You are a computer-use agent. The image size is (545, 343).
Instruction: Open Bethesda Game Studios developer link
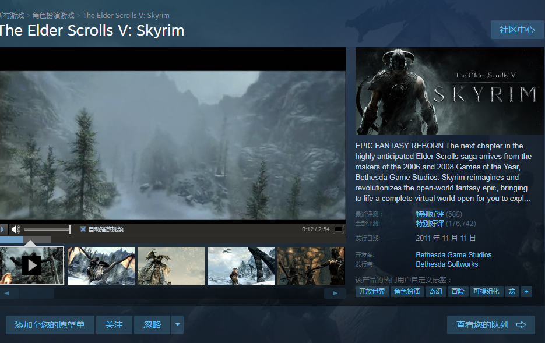click(x=453, y=255)
